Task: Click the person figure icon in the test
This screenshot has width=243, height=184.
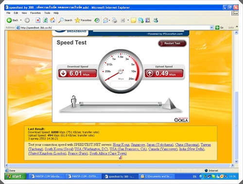Action: 74,101
